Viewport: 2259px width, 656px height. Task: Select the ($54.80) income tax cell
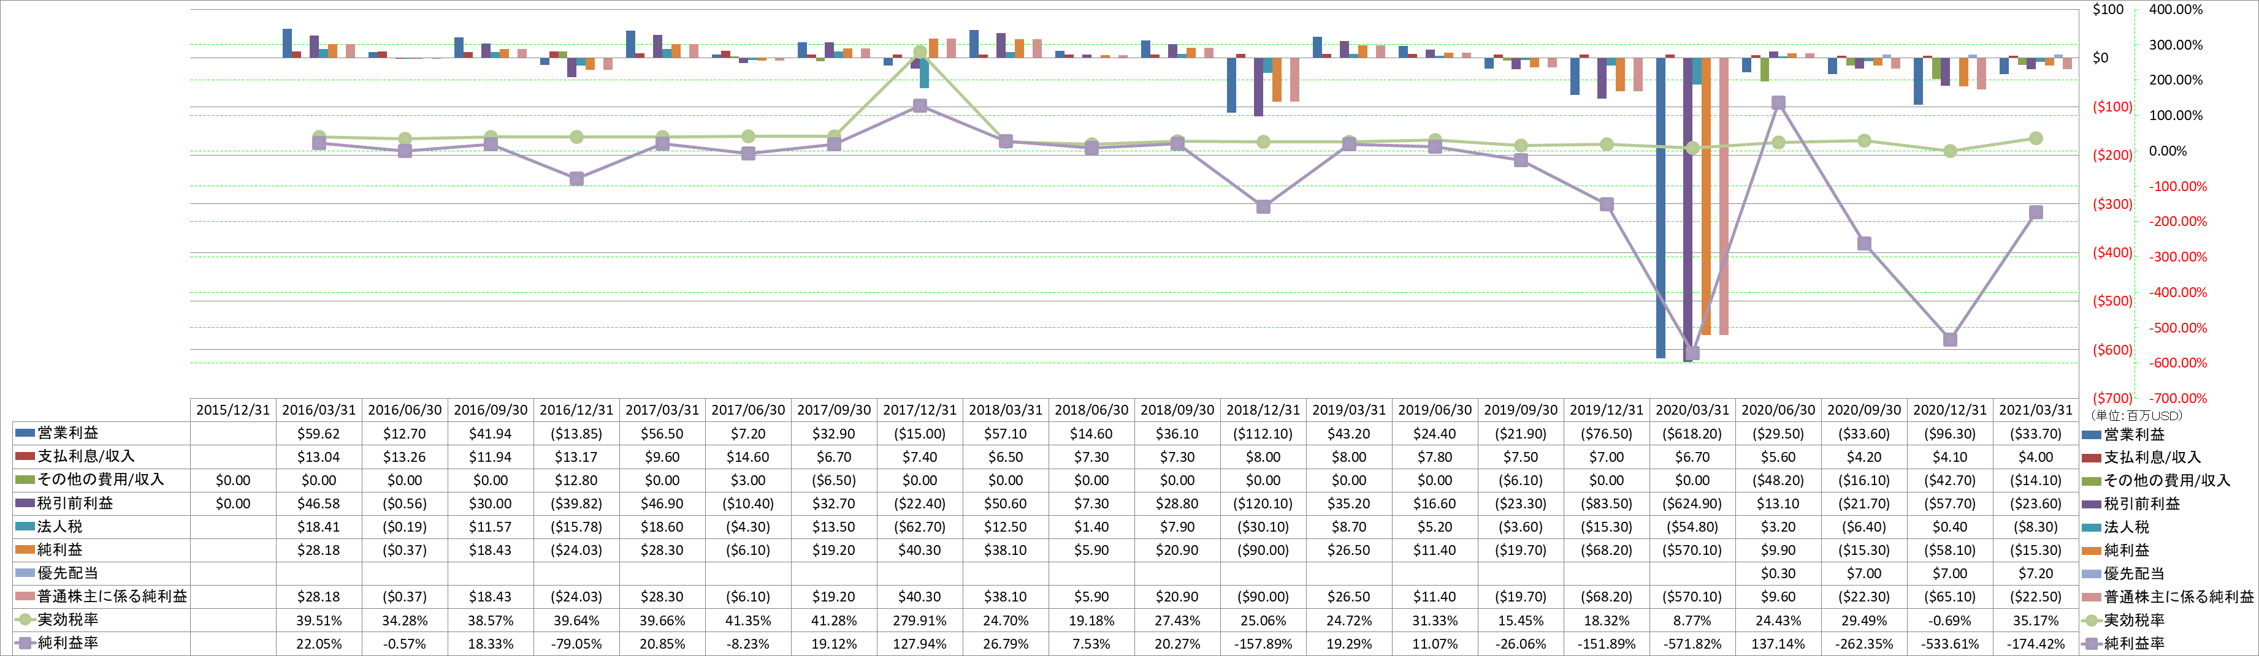(1692, 527)
